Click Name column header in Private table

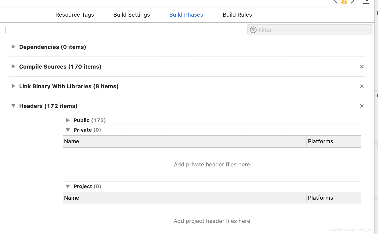click(185, 141)
